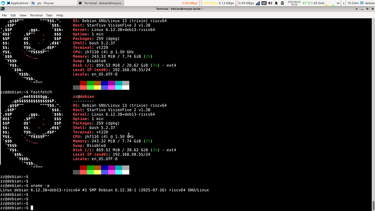Open the File menu
Viewport: 375px width, 211px height.
click(x=4, y=15)
